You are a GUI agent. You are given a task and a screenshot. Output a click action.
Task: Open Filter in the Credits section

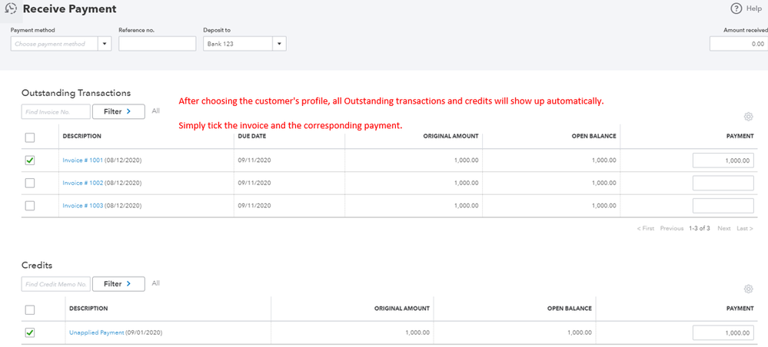pyautogui.click(x=118, y=284)
